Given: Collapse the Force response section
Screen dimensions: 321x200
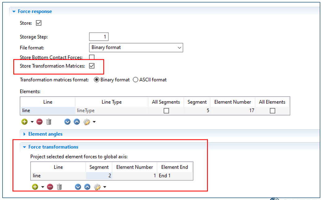Looking at the screenshot, I should [x=14, y=11].
